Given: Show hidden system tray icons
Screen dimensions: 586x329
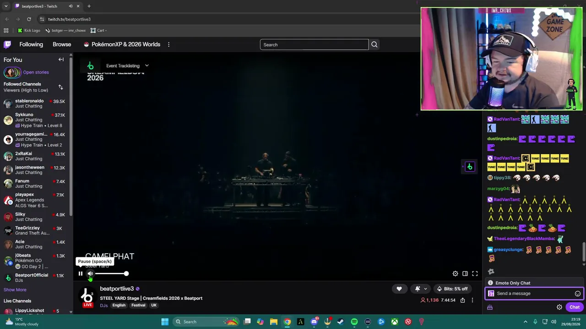Looking at the screenshot, I should click(525, 322).
